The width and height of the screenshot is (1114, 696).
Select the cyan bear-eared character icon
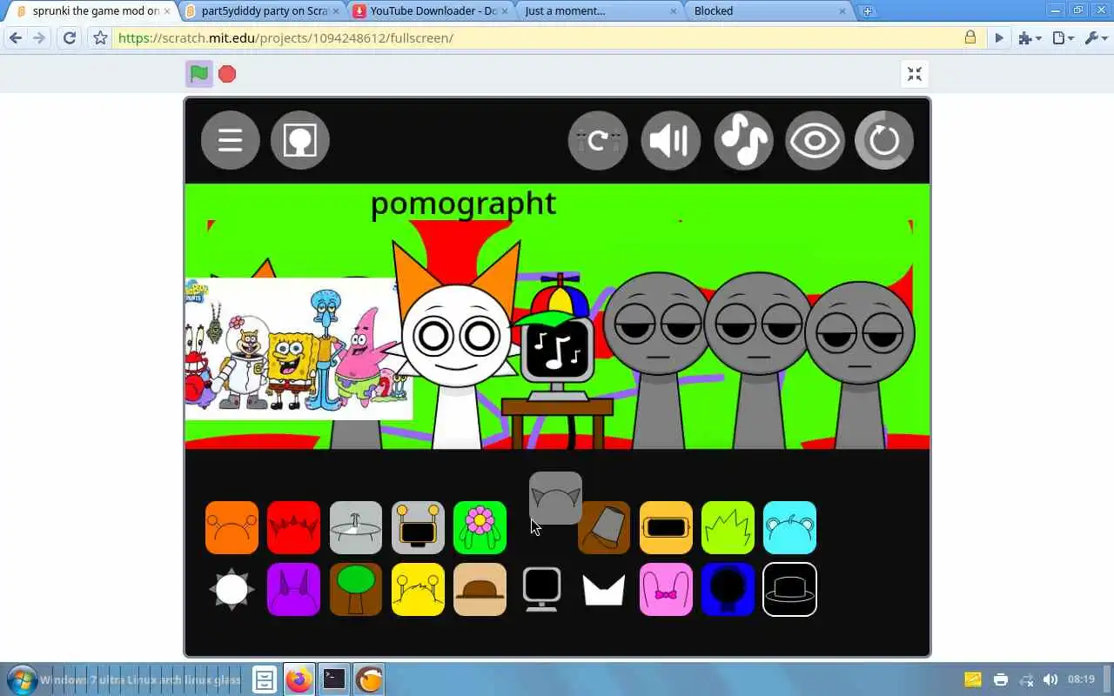(790, 527)
